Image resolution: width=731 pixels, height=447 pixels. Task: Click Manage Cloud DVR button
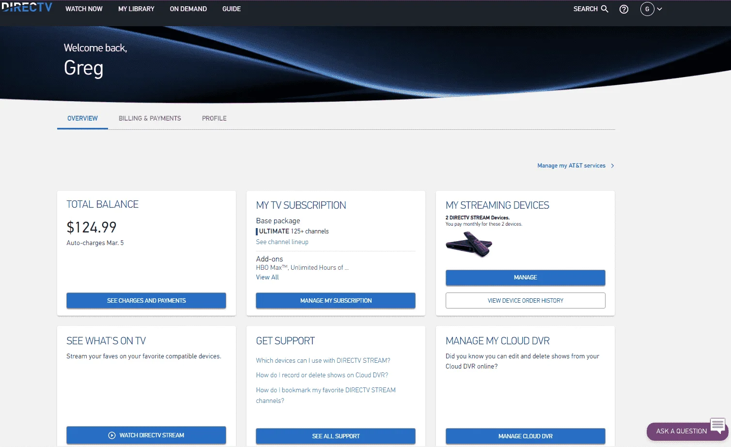pos(525,436)
